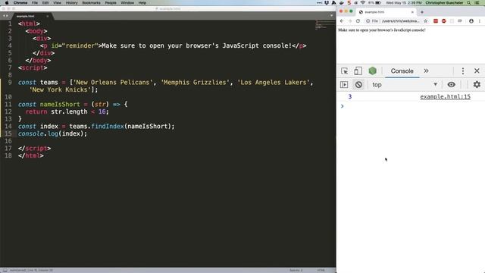485x273 pixels.
Task: Open the File menu
Action: pyautogui.click(x=35, y=3)
